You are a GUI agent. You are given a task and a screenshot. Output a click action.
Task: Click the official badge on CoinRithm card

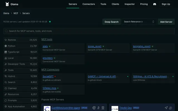click(84, 108)
